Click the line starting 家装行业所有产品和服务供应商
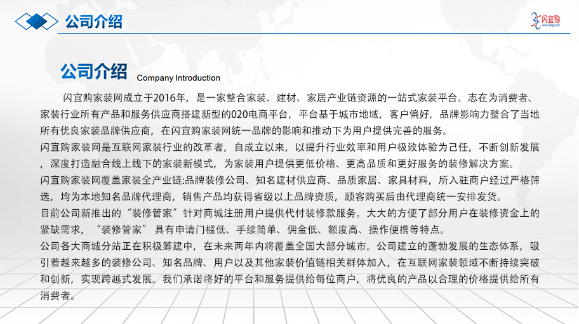This screenshot has height=324, width=579. [x=290, y=115]
